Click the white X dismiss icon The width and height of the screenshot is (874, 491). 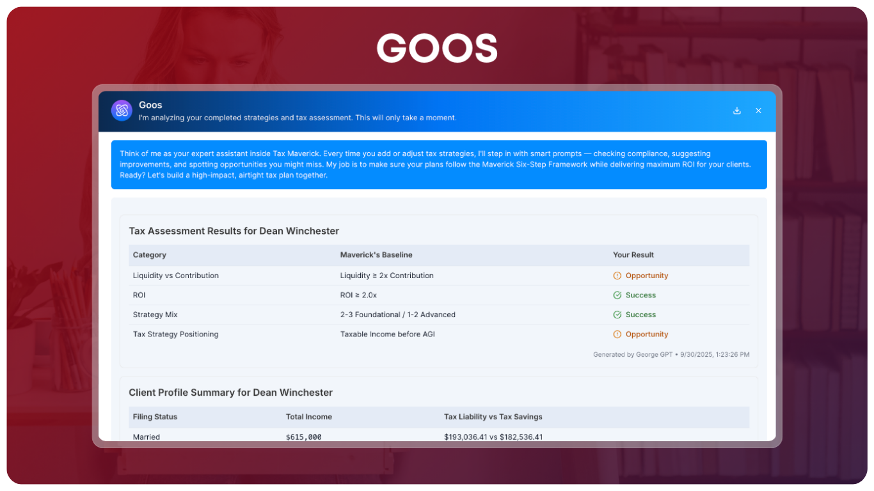pos(758,110)
